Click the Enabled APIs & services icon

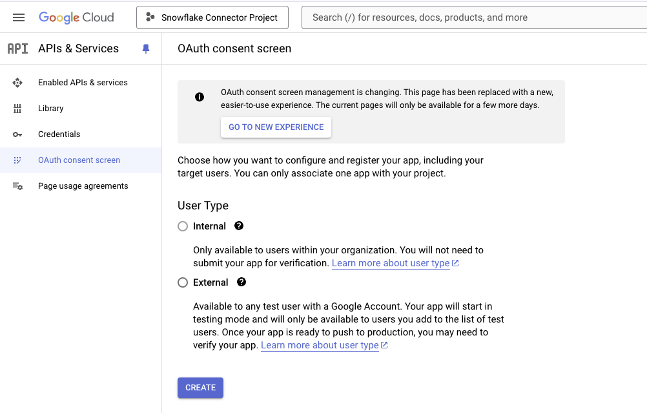tap(17, 83)
